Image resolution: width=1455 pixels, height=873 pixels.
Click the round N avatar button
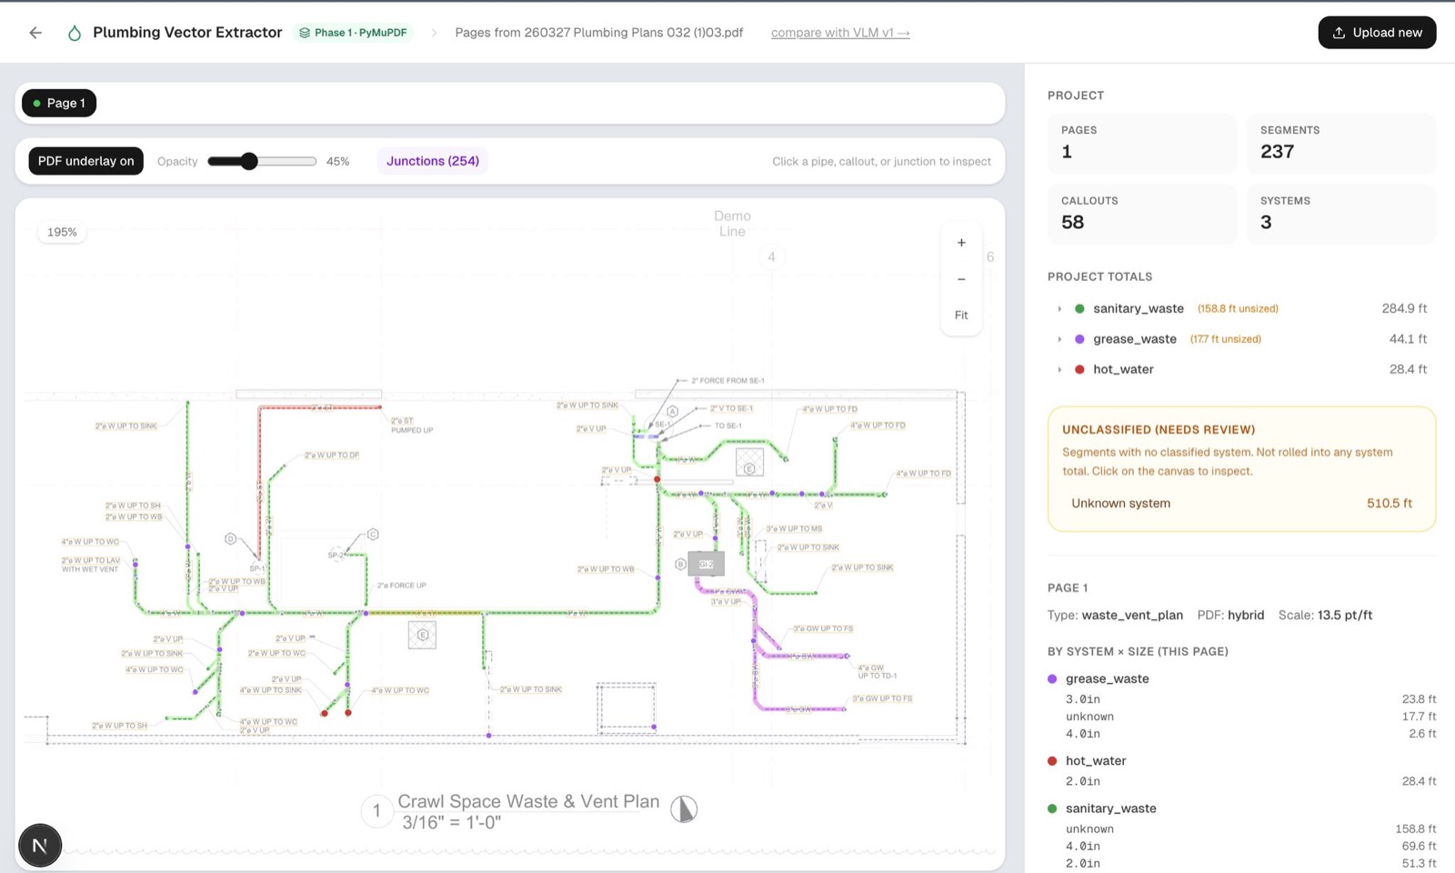pyautogui.click(x=40, y=846)
